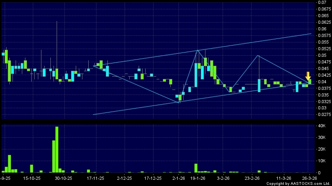Click the pattern low point near 2-1-26

point(179,102)
